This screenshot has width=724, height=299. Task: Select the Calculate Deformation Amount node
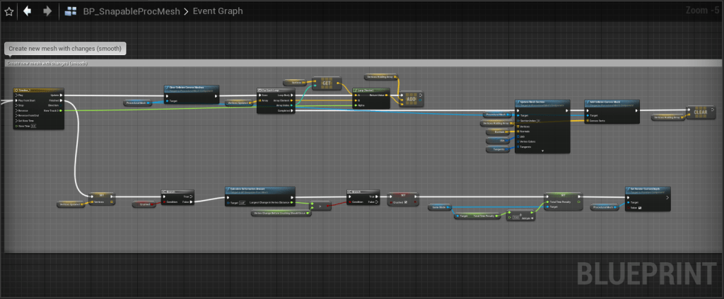coord(259,189)
